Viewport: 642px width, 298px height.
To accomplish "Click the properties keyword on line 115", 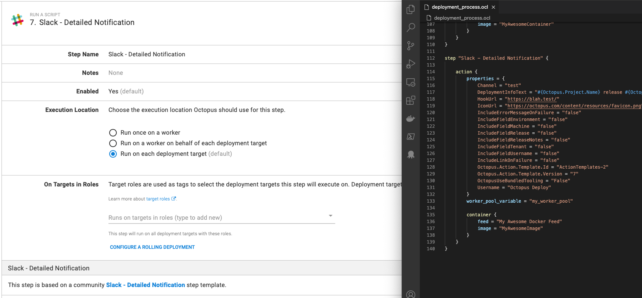I will pyautogui.click(x=480, y=79).
